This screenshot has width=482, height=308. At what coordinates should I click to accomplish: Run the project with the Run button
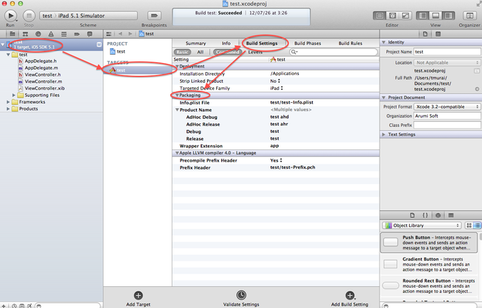click(11, 15)
